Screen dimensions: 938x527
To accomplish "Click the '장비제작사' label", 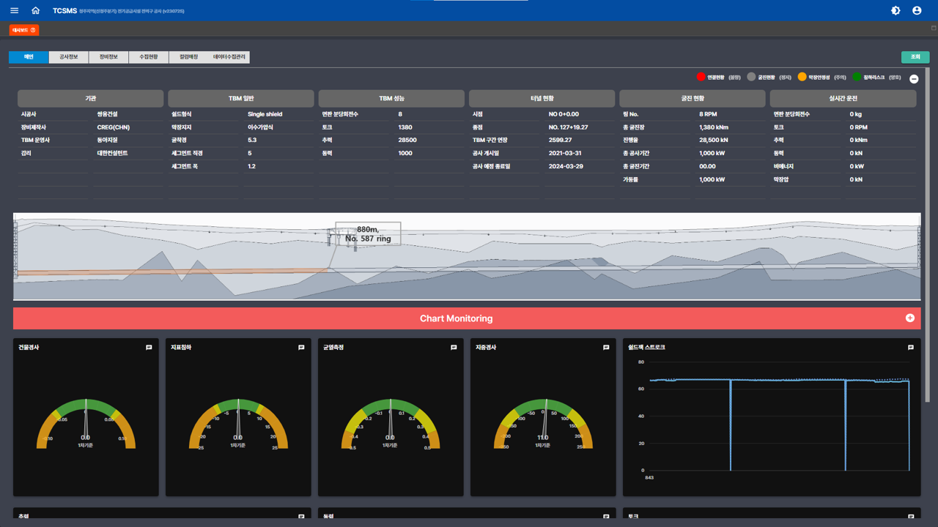I will 33,127.
